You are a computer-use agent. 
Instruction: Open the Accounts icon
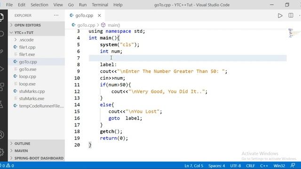[x=1, y=135]
